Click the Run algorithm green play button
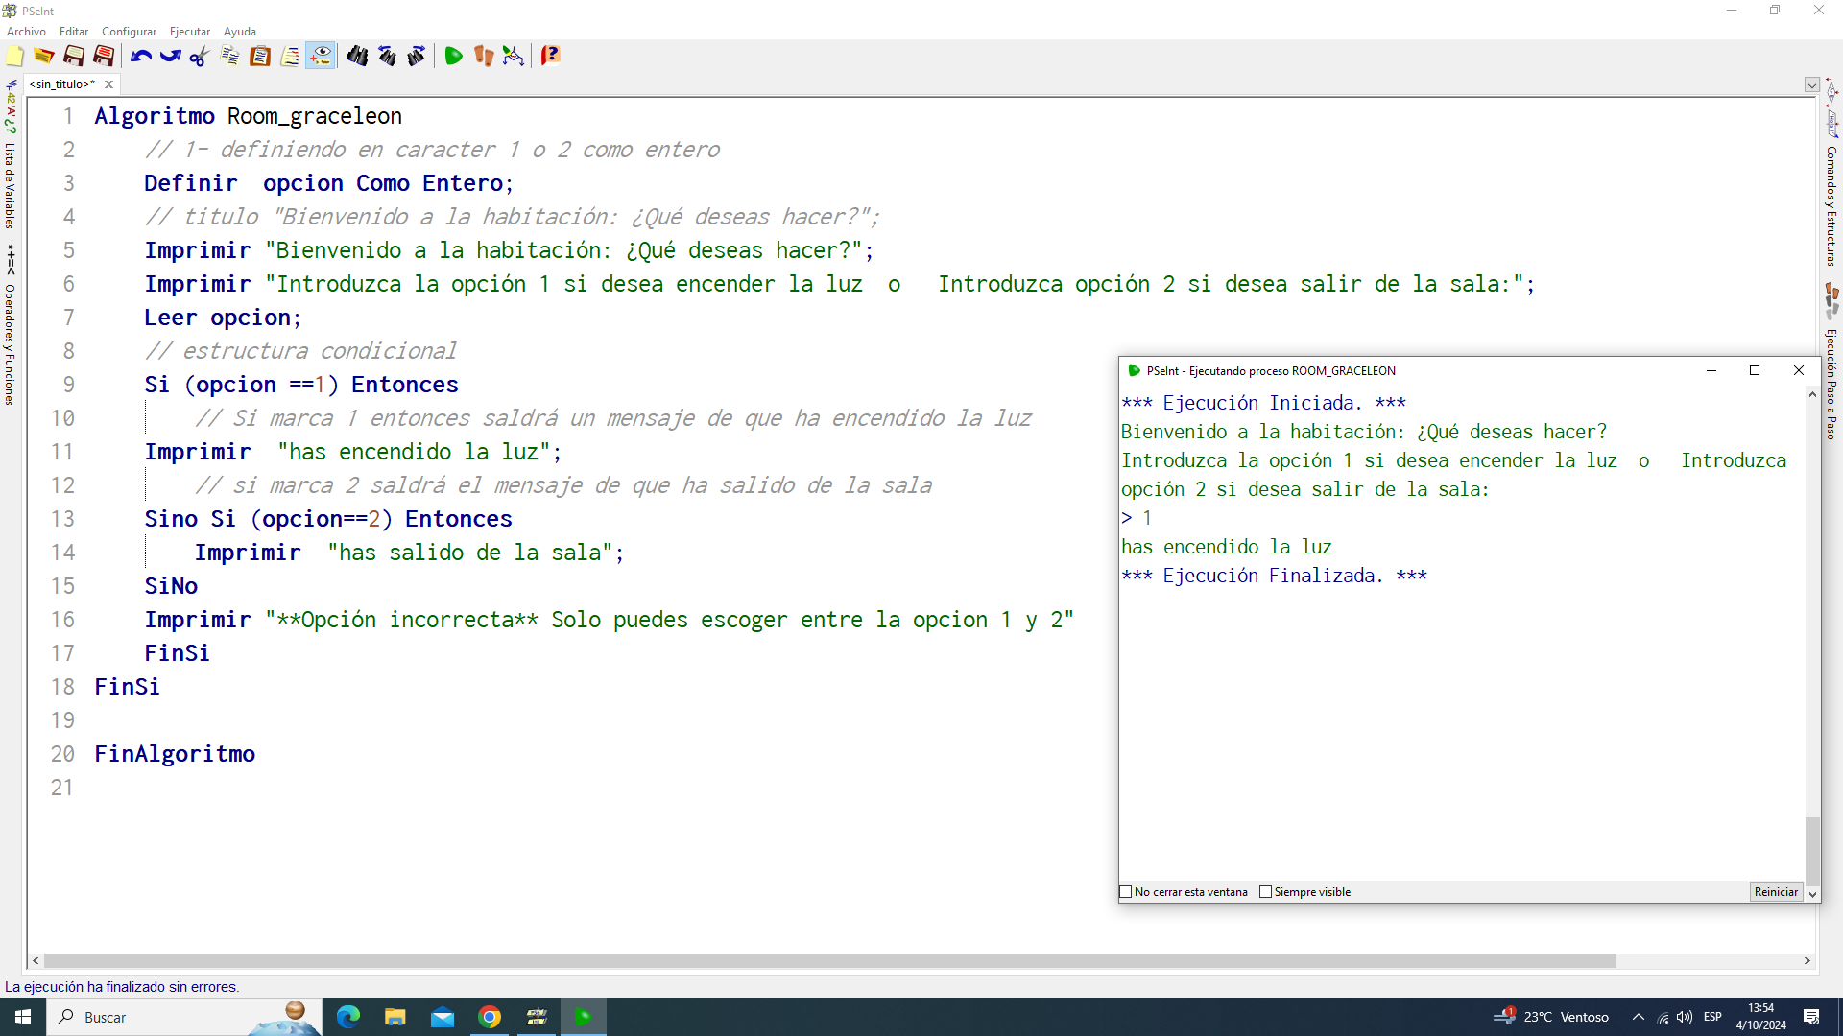The height and width of the screenshot is (1036, 1843). [453, 57]
